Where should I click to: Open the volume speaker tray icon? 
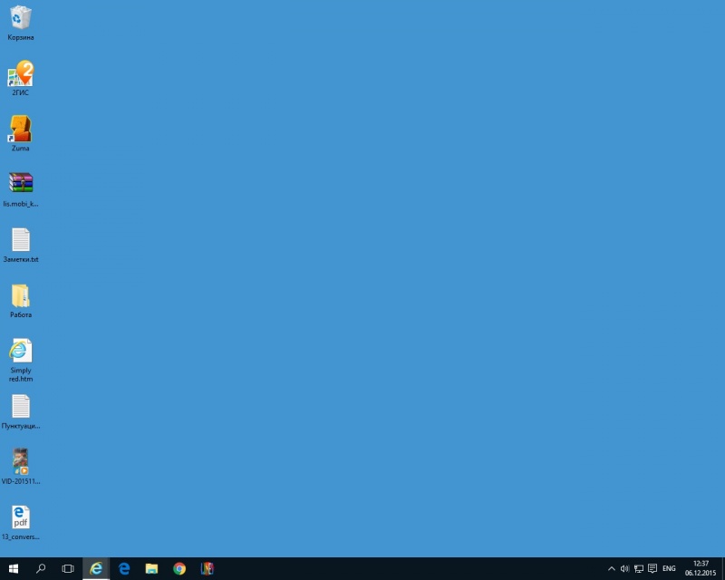coord(624,568)
